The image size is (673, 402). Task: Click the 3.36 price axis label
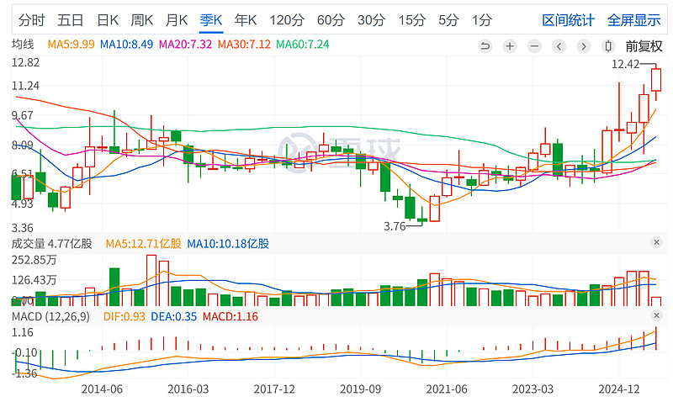[x=23, y=228]
